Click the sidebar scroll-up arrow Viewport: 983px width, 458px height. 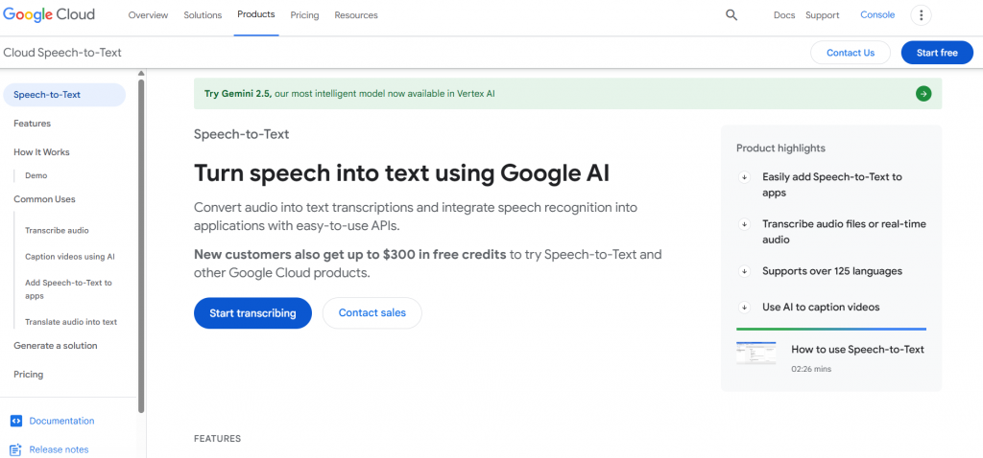(141, 73)
